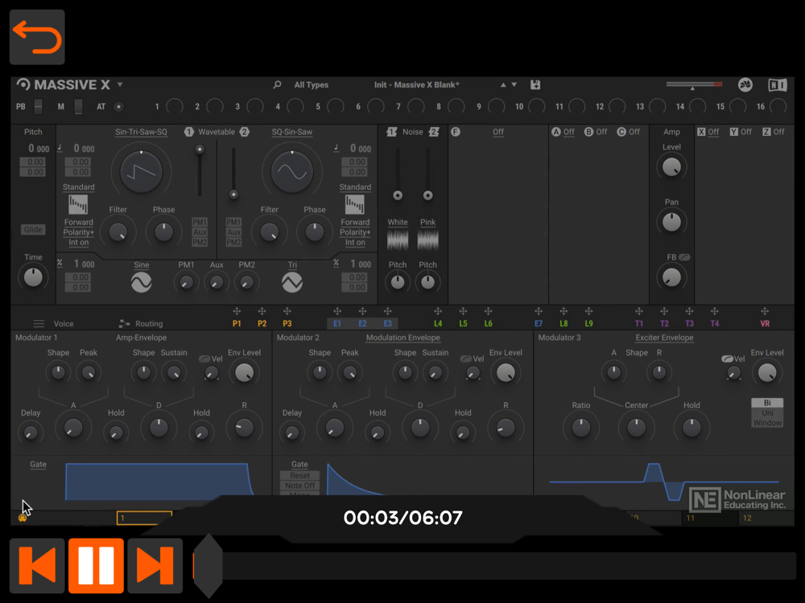This screenshot has width=805, height=603.
Task: Click the White noise waveform thumbnail
Action: coord(398,240)
